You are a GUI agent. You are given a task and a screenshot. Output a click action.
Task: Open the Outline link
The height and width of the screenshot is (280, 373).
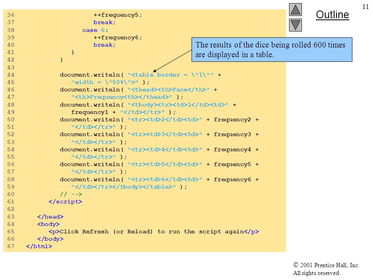[332, 15]
